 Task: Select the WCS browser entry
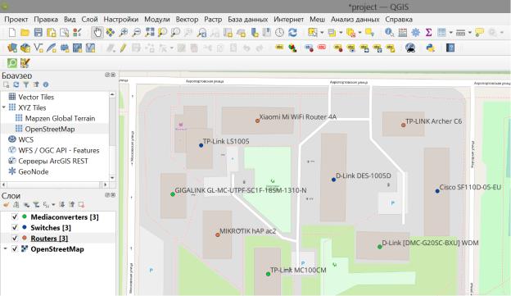[25, 139]
